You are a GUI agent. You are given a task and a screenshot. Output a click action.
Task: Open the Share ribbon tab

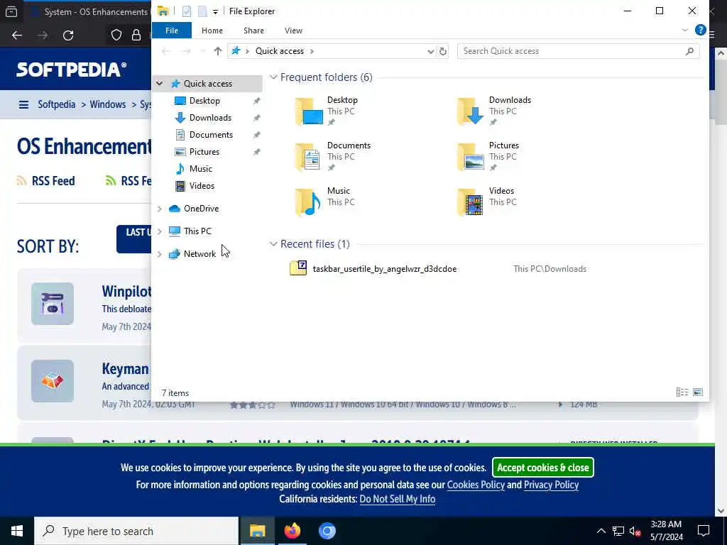click(253, 31)
